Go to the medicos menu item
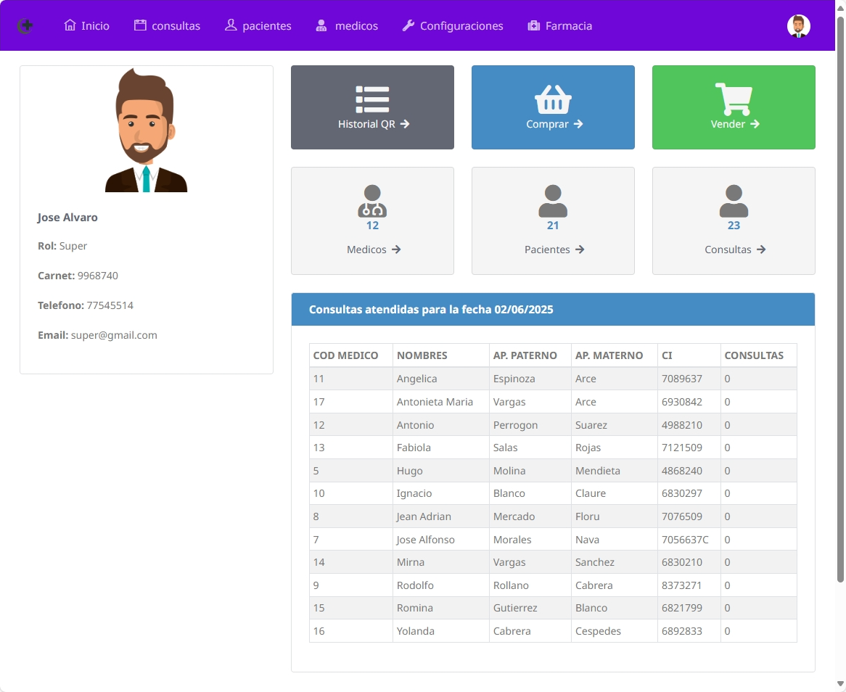Viewport: 846px width, 692px height. tap(347, 25)
